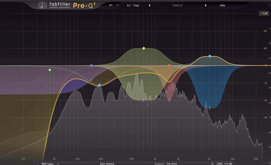
Task: Click the purple band dynamic range arrows
Action: click(91, 80)
